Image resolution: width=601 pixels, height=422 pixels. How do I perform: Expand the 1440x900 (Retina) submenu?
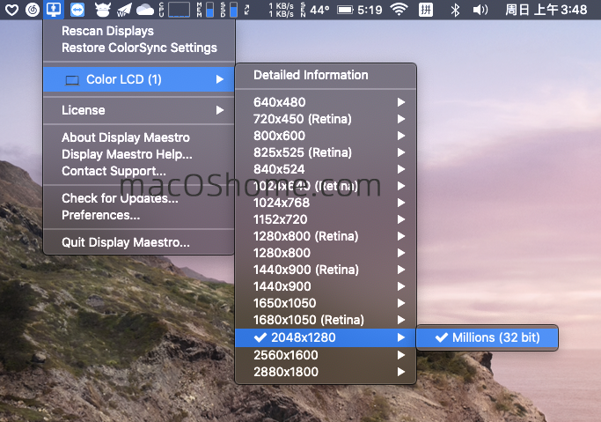click(x=326, y=270)
